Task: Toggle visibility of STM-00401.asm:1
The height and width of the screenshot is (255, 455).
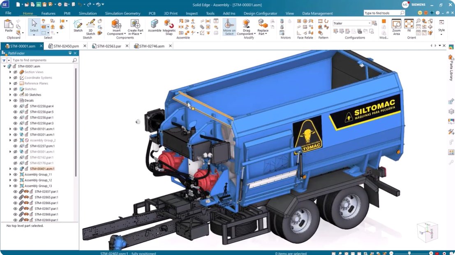Action: point(15,169)
